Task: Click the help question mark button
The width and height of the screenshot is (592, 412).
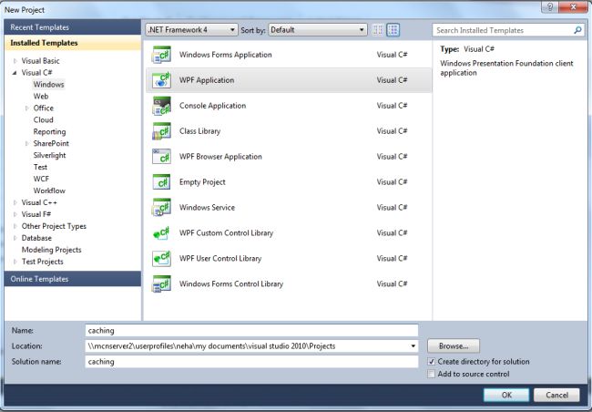Action: coord(550,6)
